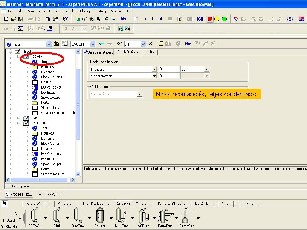Select Dynamic item under COND block

[47, 72]
